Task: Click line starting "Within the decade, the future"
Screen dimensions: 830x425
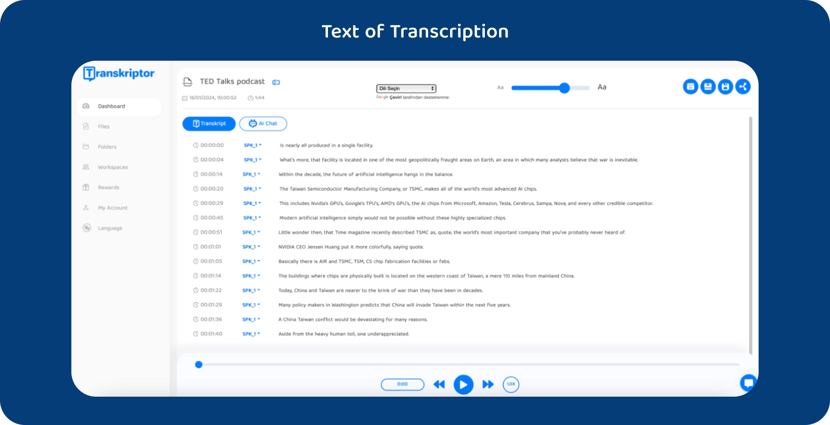Action: (366, 174)
